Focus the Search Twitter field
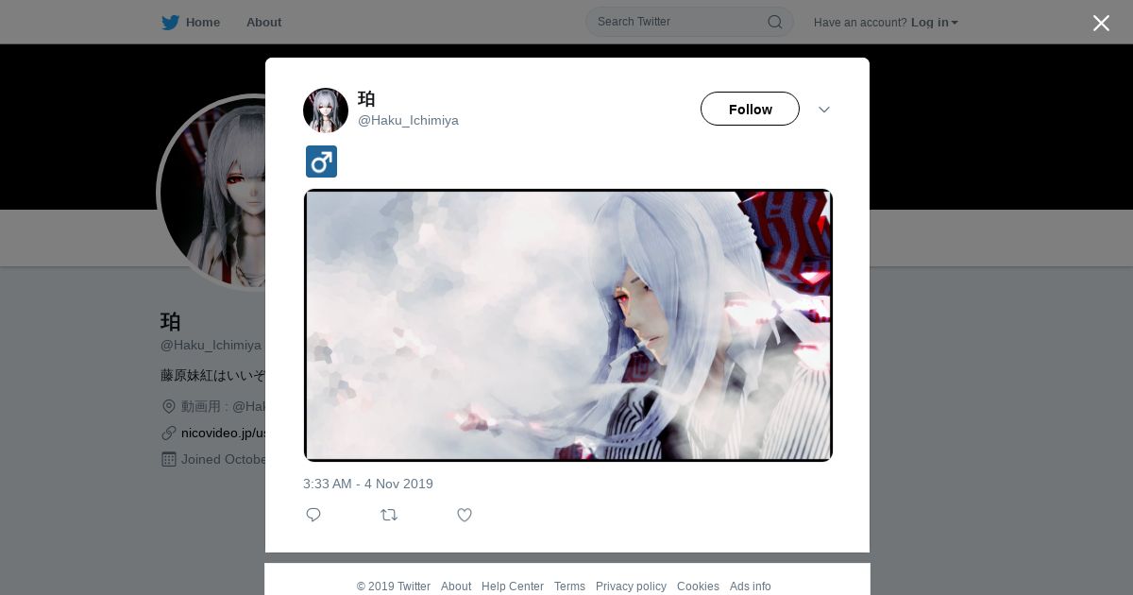Viewport: 1133px width, 595px height. tap(689, 22)
